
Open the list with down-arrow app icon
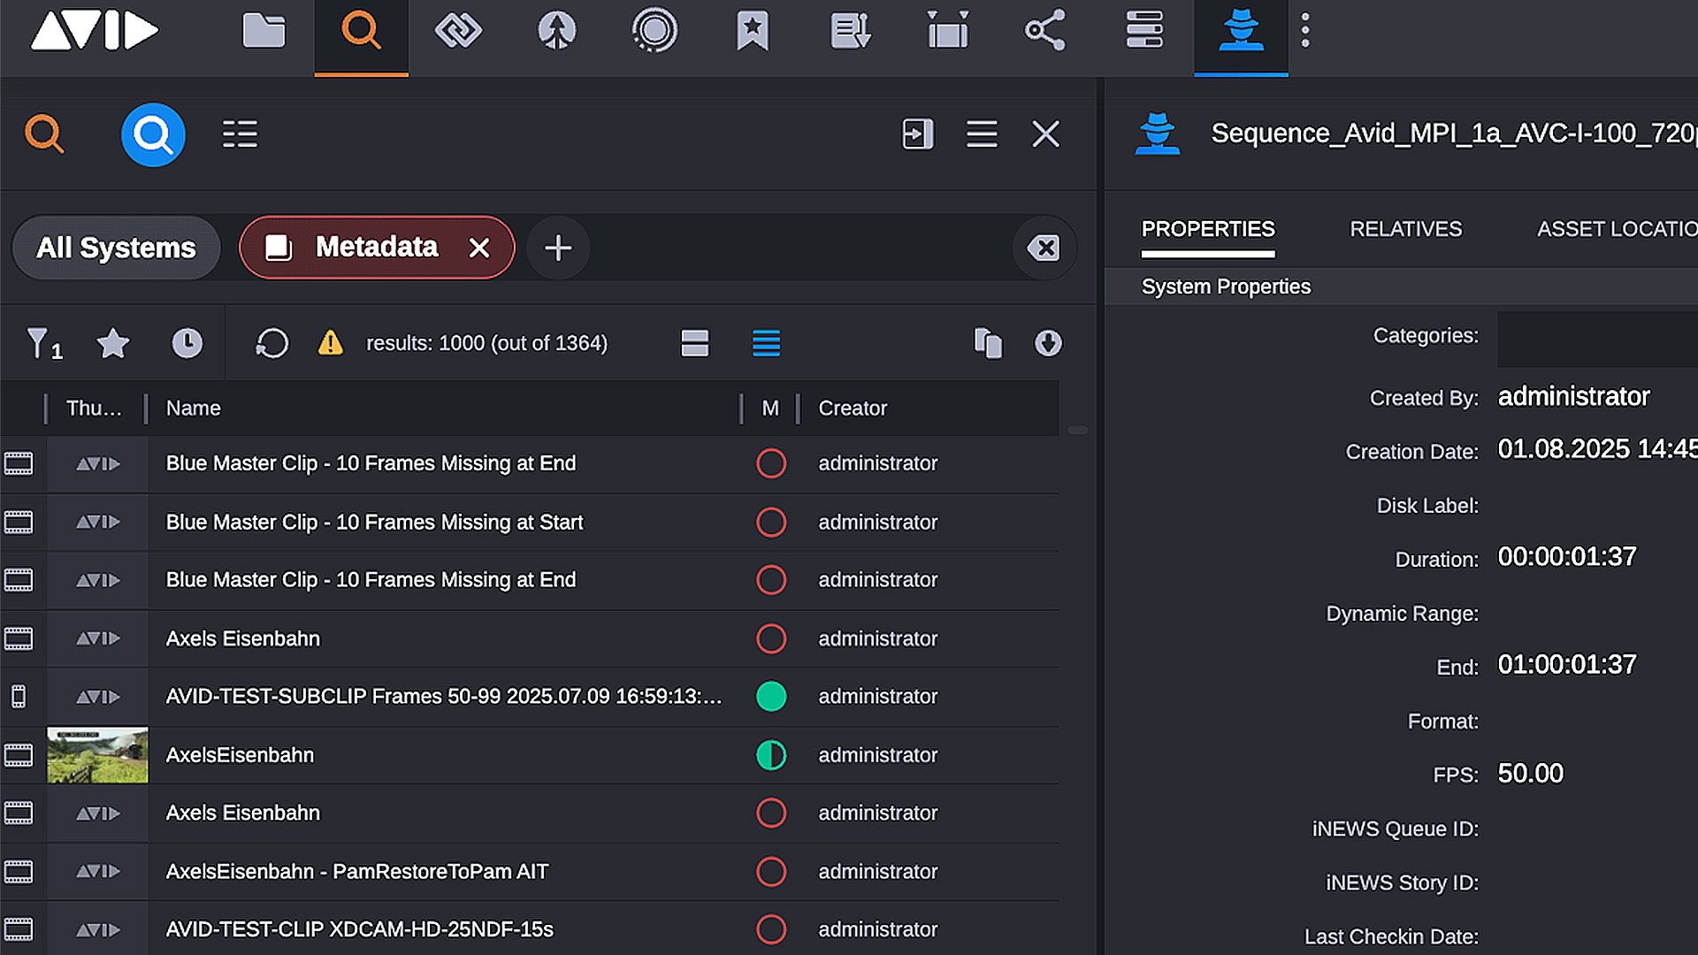pos(851,32)
